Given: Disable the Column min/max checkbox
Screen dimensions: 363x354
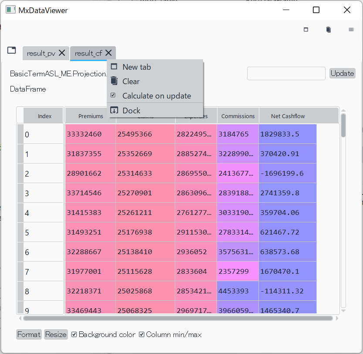Looking at the screenshot, I should pos(142,334).
